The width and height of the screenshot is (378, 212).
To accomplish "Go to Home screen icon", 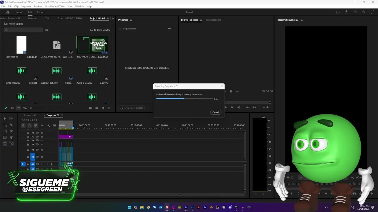I will pos(8,12).
